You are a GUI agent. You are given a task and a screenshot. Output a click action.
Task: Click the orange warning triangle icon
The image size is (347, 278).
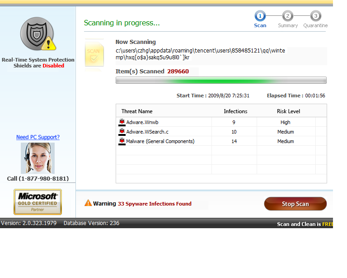pos(88,203)
